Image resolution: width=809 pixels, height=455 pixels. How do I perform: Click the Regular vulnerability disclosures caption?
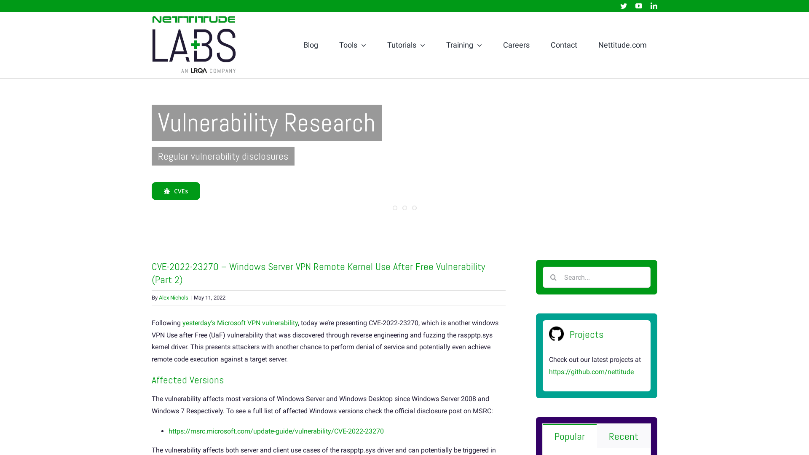[223, 156]
